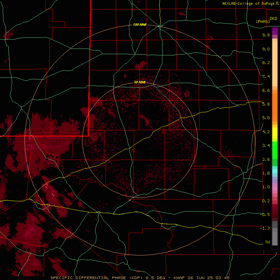The width and height of the screenshot is (280, 280).
Task: Select the -1.3 color scale value
Action: (x=265, y=228)
